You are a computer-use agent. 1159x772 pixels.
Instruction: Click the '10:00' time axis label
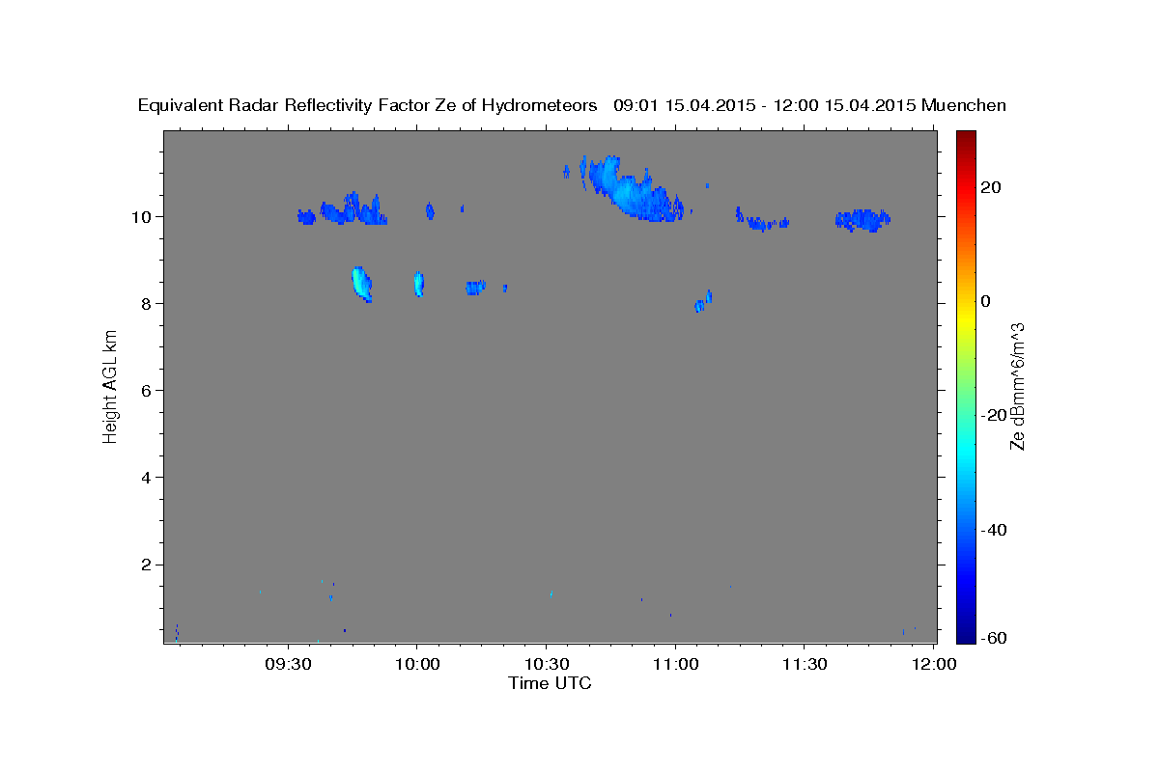pos(416,665)
